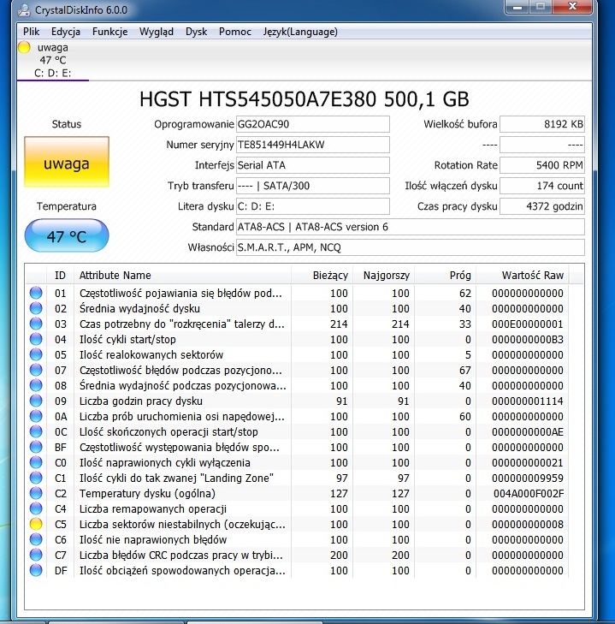Click the status icon of attribute 03

36,324
